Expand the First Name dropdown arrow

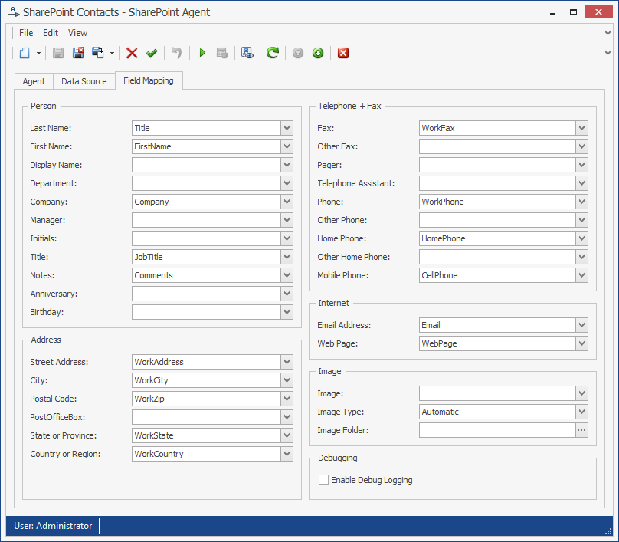pos(287,146)
